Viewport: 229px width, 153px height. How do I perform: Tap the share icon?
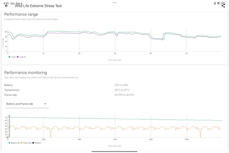click(223, 6)
